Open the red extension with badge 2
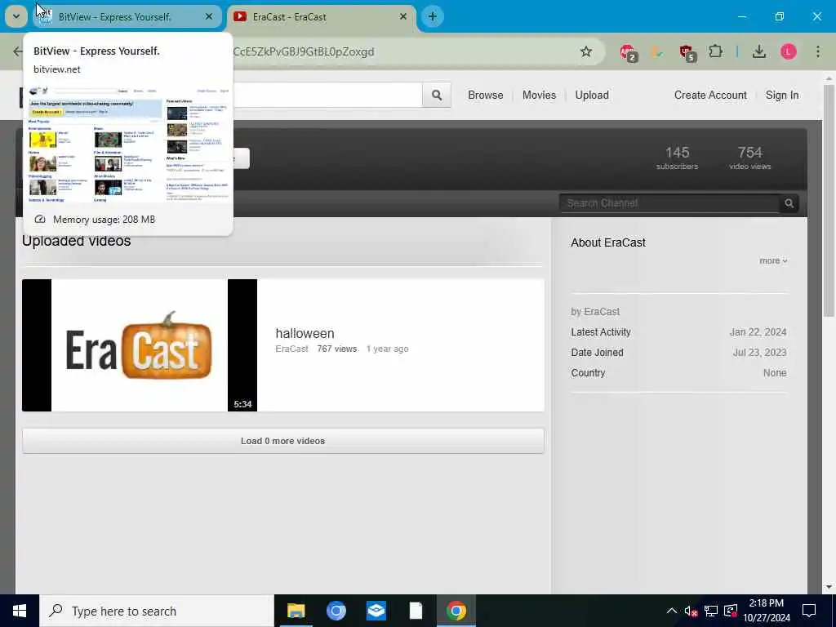 pos(628,52)
